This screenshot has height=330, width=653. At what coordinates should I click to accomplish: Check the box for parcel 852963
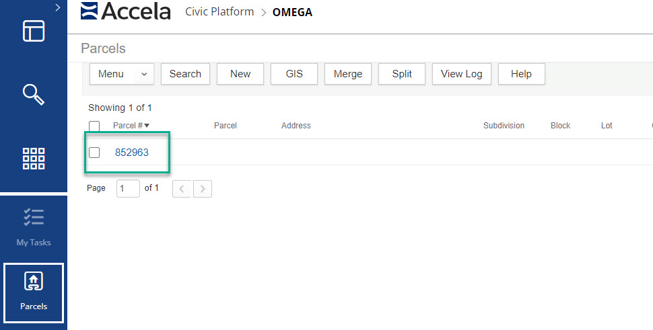[x=94, y=153]
